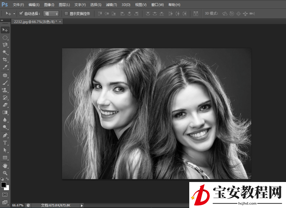The width and height of the screenshot is (286, 208).
Task: Select the Move tool in the toolbox
Action: (x=5, y=30)
